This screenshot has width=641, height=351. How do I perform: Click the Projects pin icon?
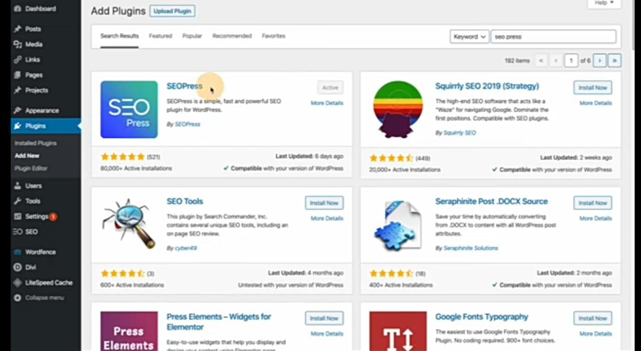pyautogui.click(x=18, y=90)
